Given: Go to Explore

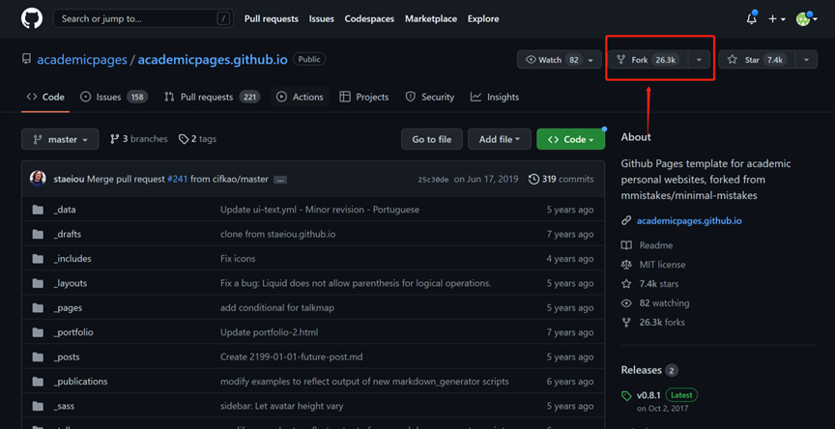Looking at the screenshot, I should click(x=483, y=18).
